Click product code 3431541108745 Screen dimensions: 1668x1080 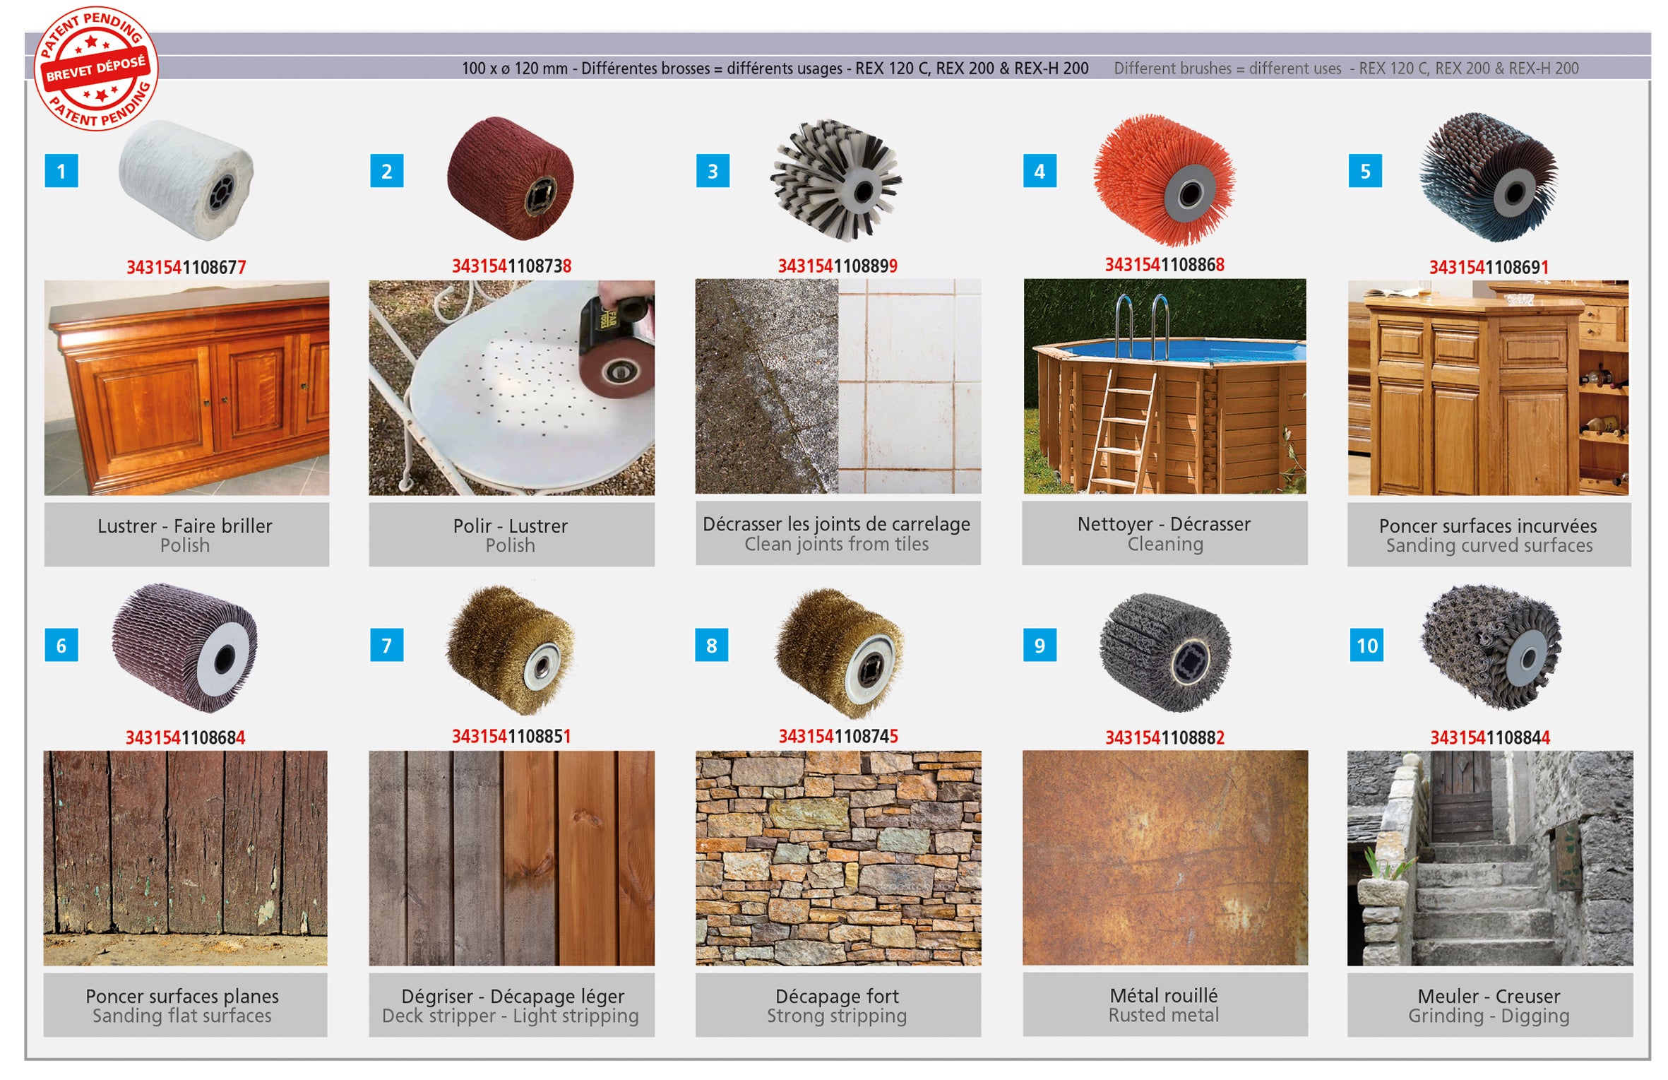838,736
